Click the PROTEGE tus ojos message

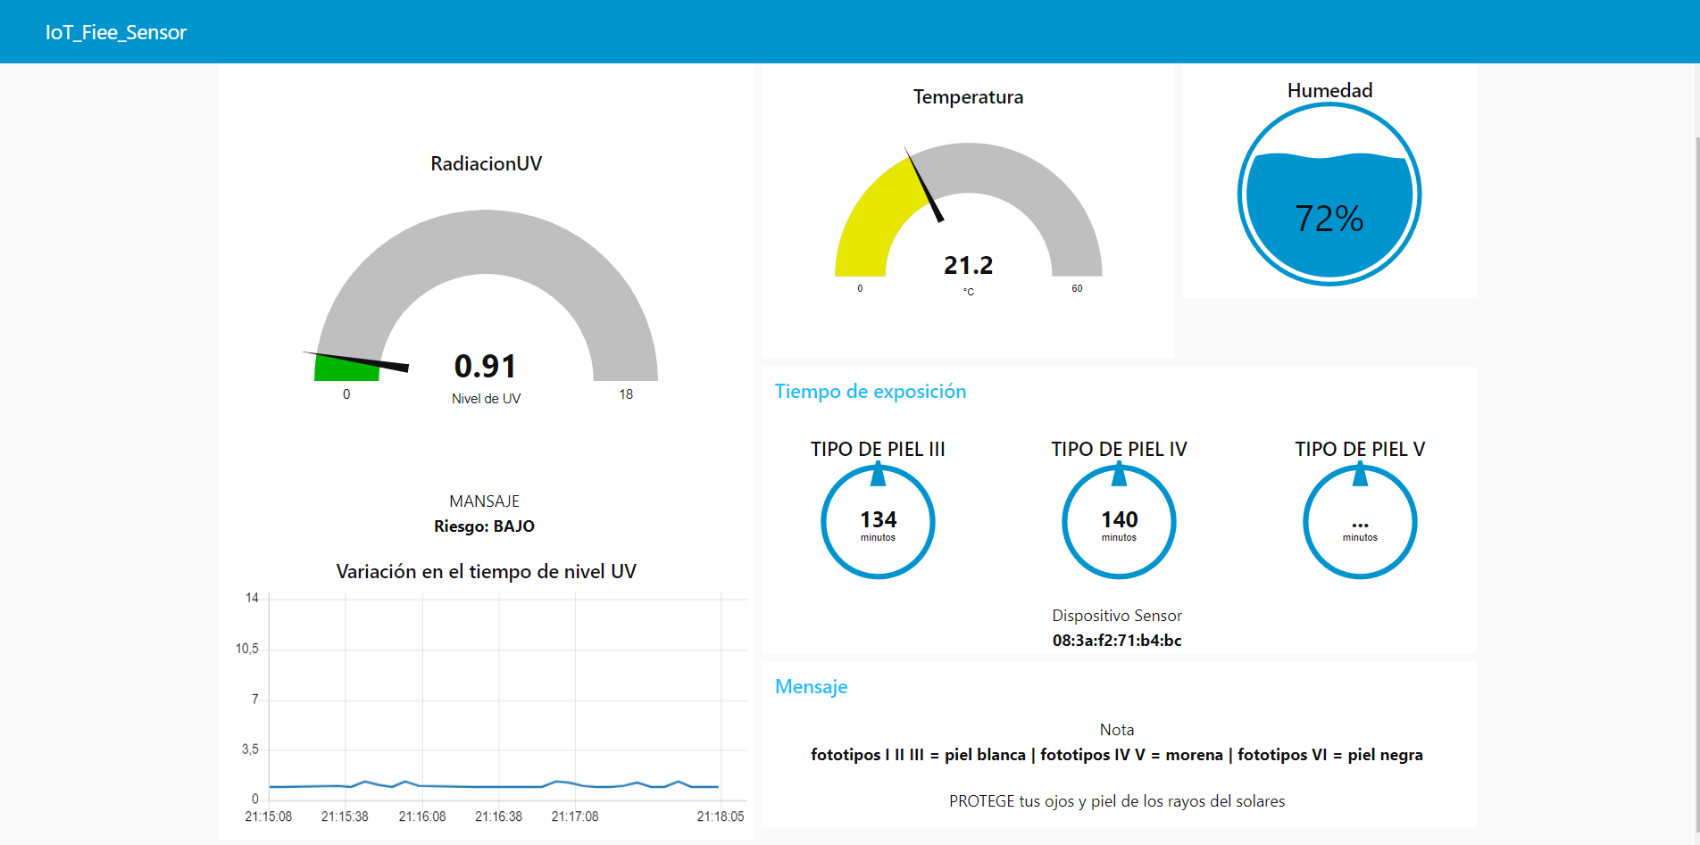pos(1117,801)
